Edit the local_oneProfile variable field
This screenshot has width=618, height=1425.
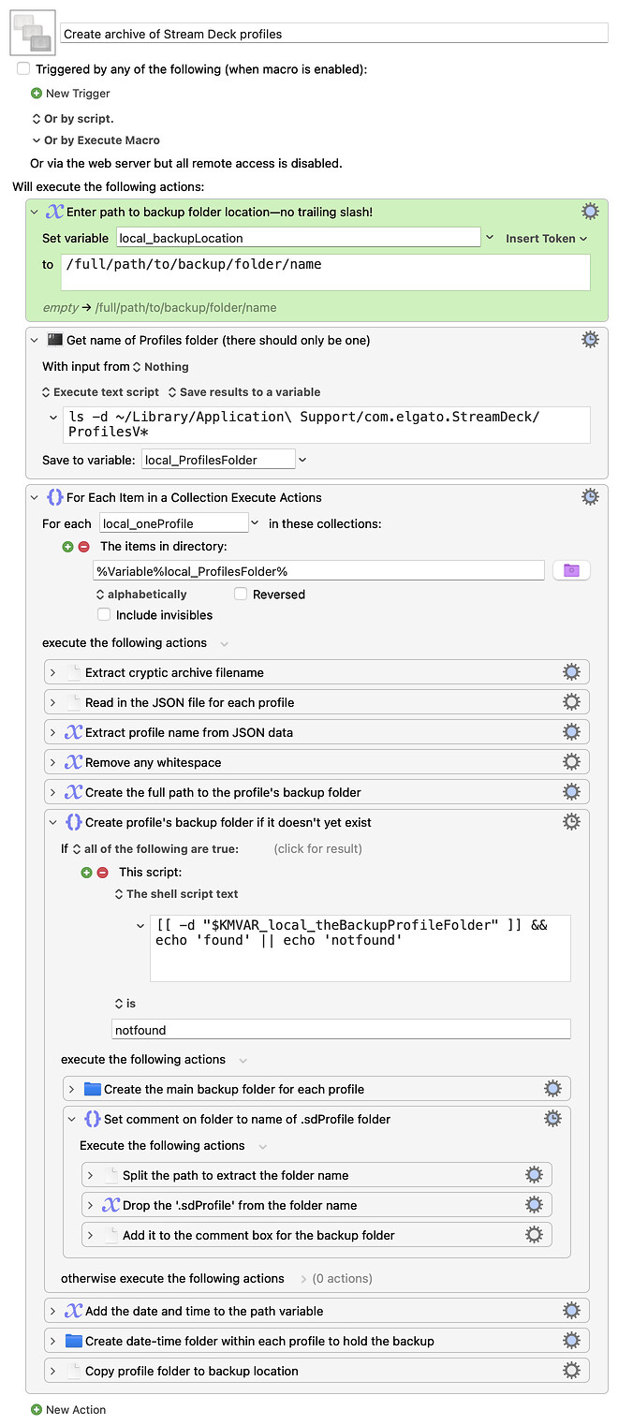(x=173, y=523)
